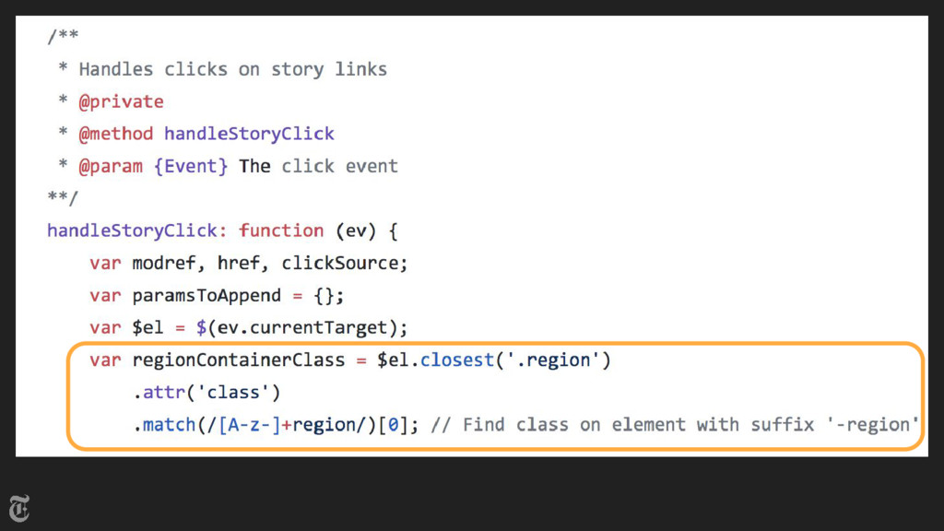The width and height of the screenshot is (944, 531).
Task: Click the paramsToAppend variable name
Action: point(206,296)
